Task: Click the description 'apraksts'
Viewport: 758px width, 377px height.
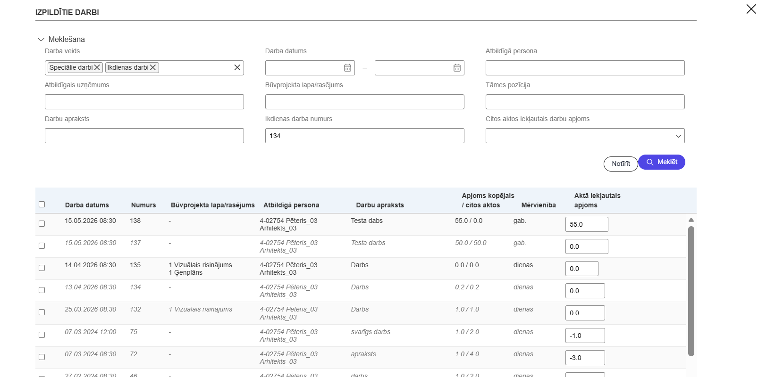Action: 363,354
